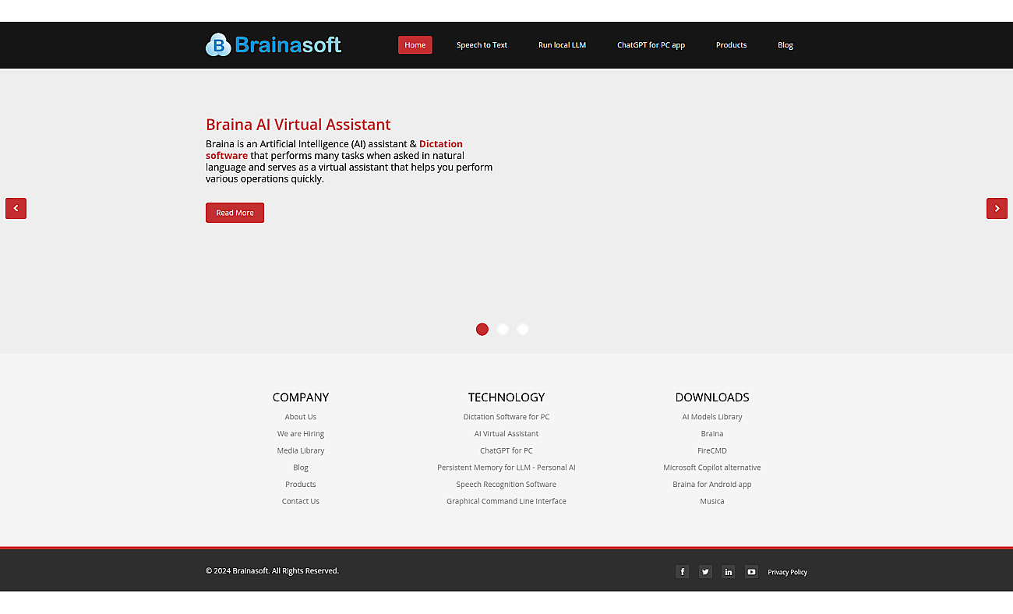Click the DOWNLOADS column heading
The width and height of the screenshot is (1013, 614).
point(712,397)
